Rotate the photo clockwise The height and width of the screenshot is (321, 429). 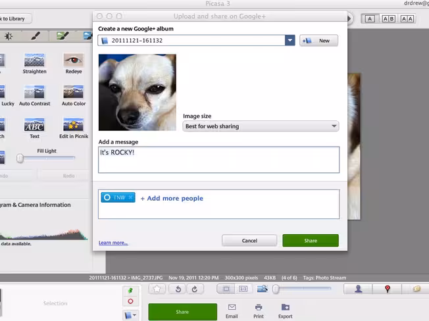(x=195, y=289)
